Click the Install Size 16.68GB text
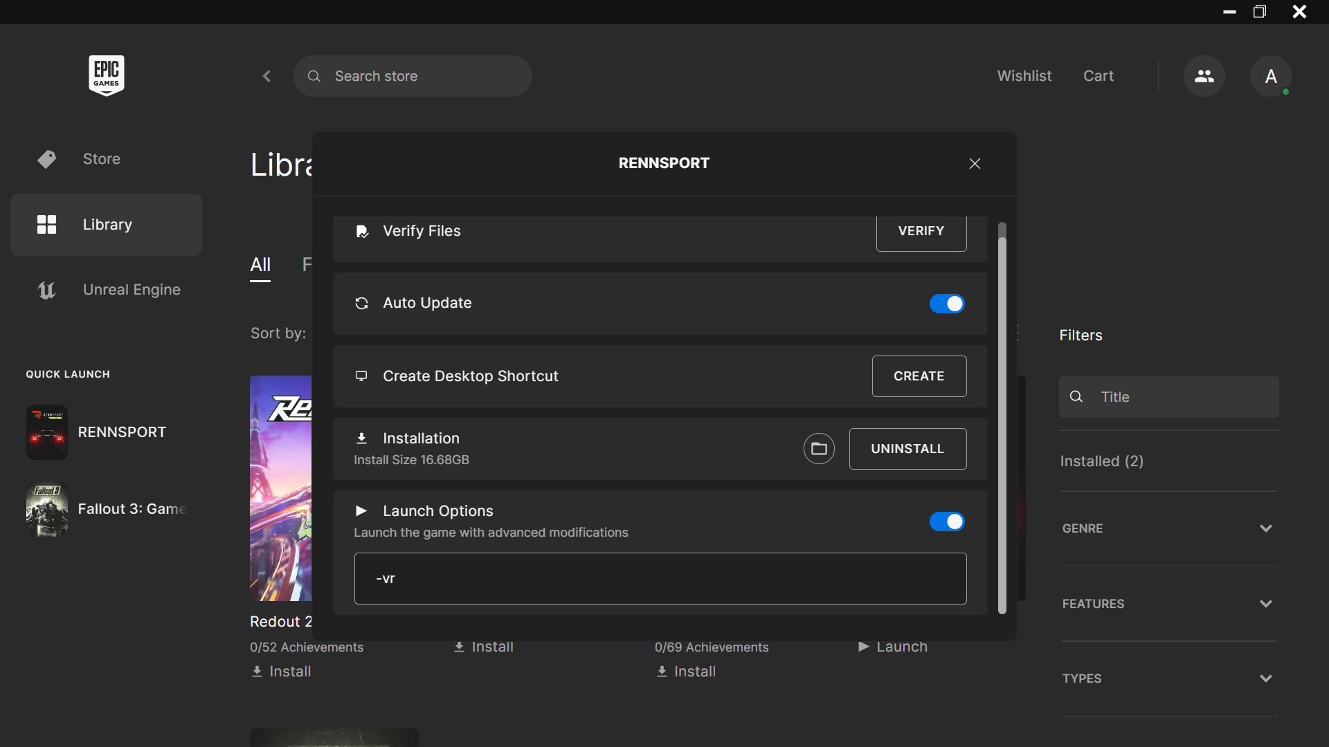Image resolution: width=1329 pixels, height=747 pixels. click(411, 460)
